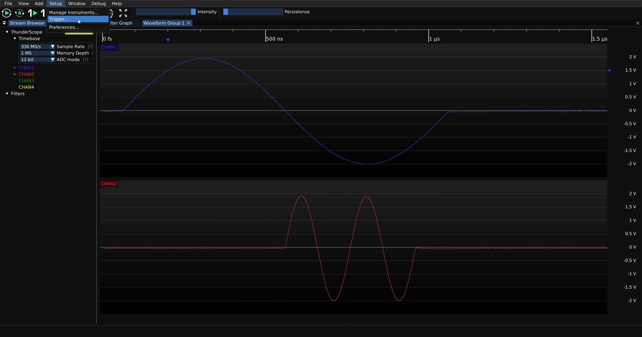Open the ADC mode 12 bit dropdown
Viewport: 642px width, 337px height.
pos(37,60)
